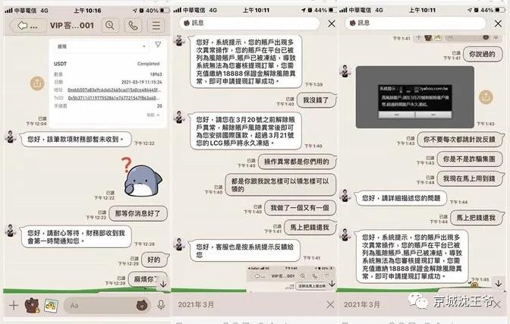Tap the question-mark shark sticker
The height and width of the screenshot is (324, 510).
[141, 177]
